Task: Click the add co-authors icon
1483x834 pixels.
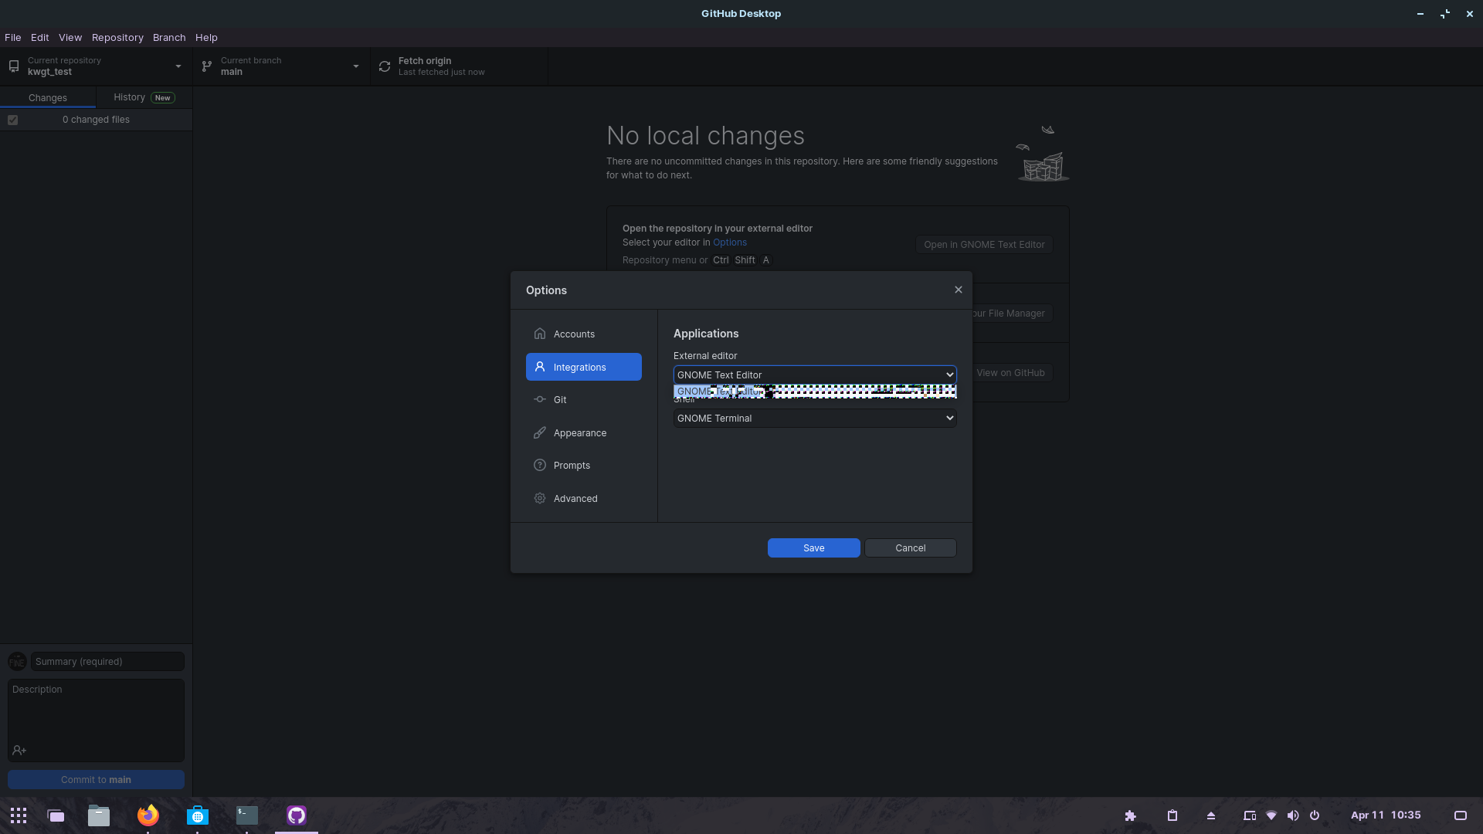Action: click(x=19, y=751)
